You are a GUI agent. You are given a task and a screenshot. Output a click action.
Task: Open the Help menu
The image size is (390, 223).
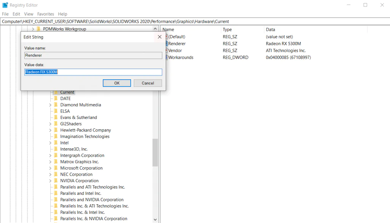click(63, 14)
